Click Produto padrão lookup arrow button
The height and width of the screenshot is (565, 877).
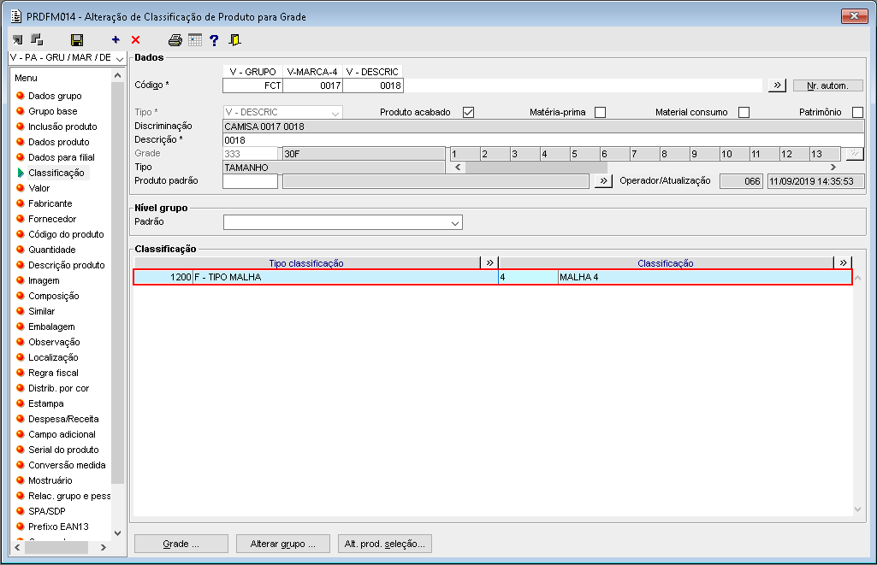point(603,181)
